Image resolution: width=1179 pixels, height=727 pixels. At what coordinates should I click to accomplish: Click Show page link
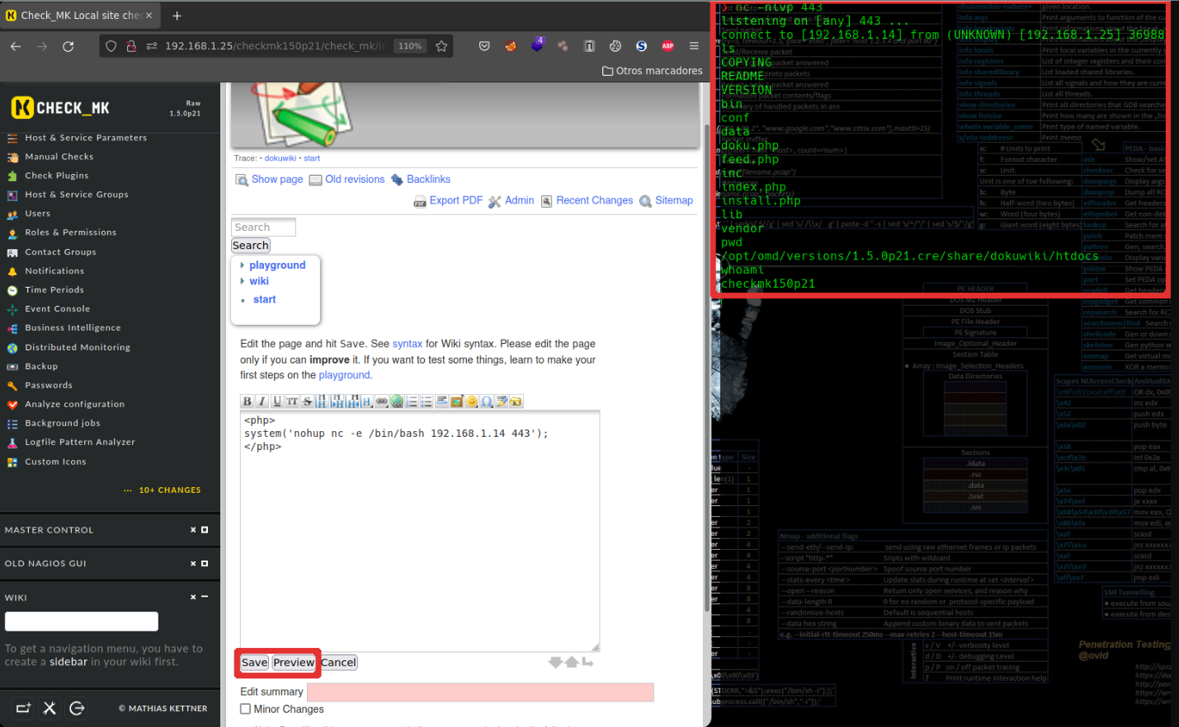tap(277, 180)
